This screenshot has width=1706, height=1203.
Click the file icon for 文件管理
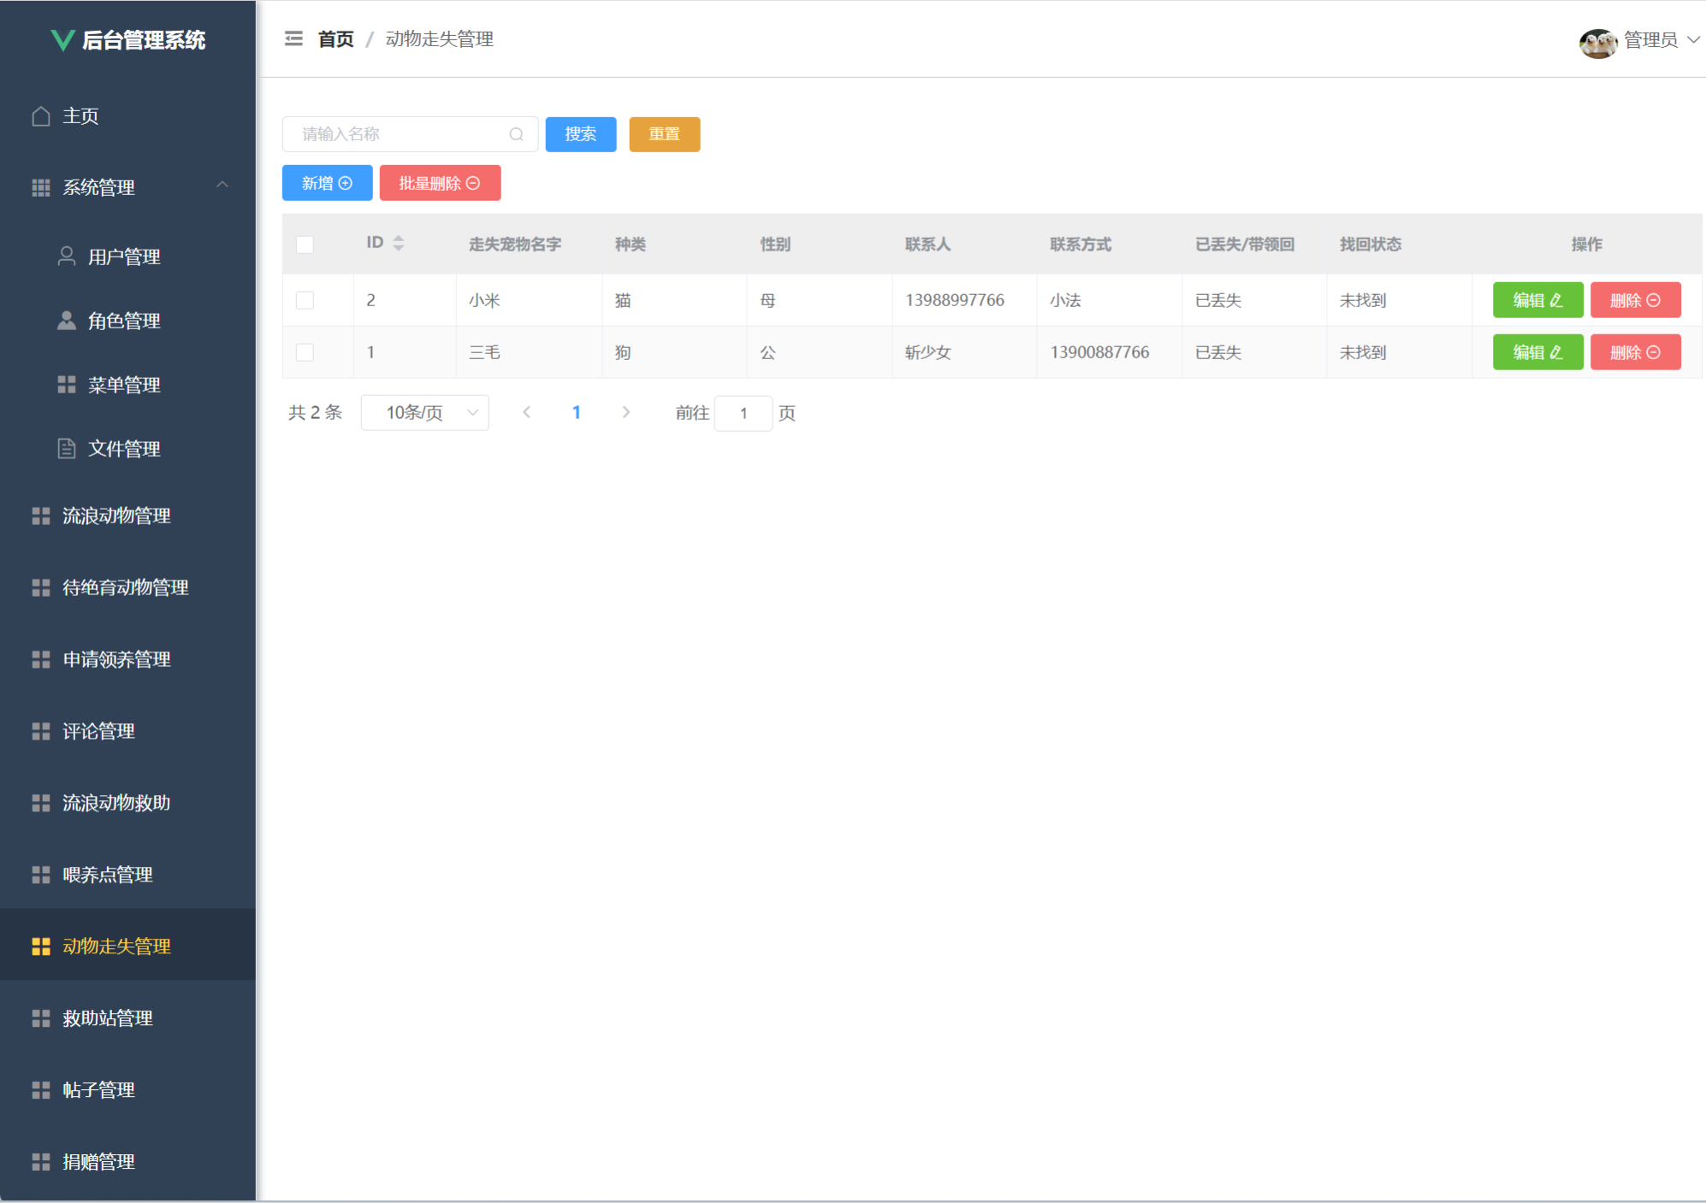(67, 449)
